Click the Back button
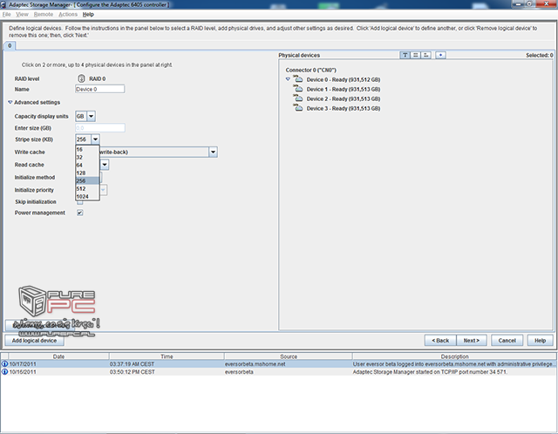The image size is (558, 434). click(x=440, y=341)
